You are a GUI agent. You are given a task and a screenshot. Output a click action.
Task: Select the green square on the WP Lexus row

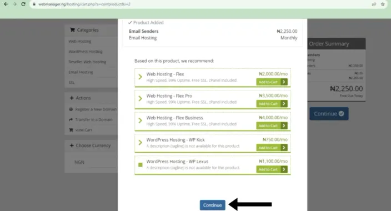[x=141, y=165]
